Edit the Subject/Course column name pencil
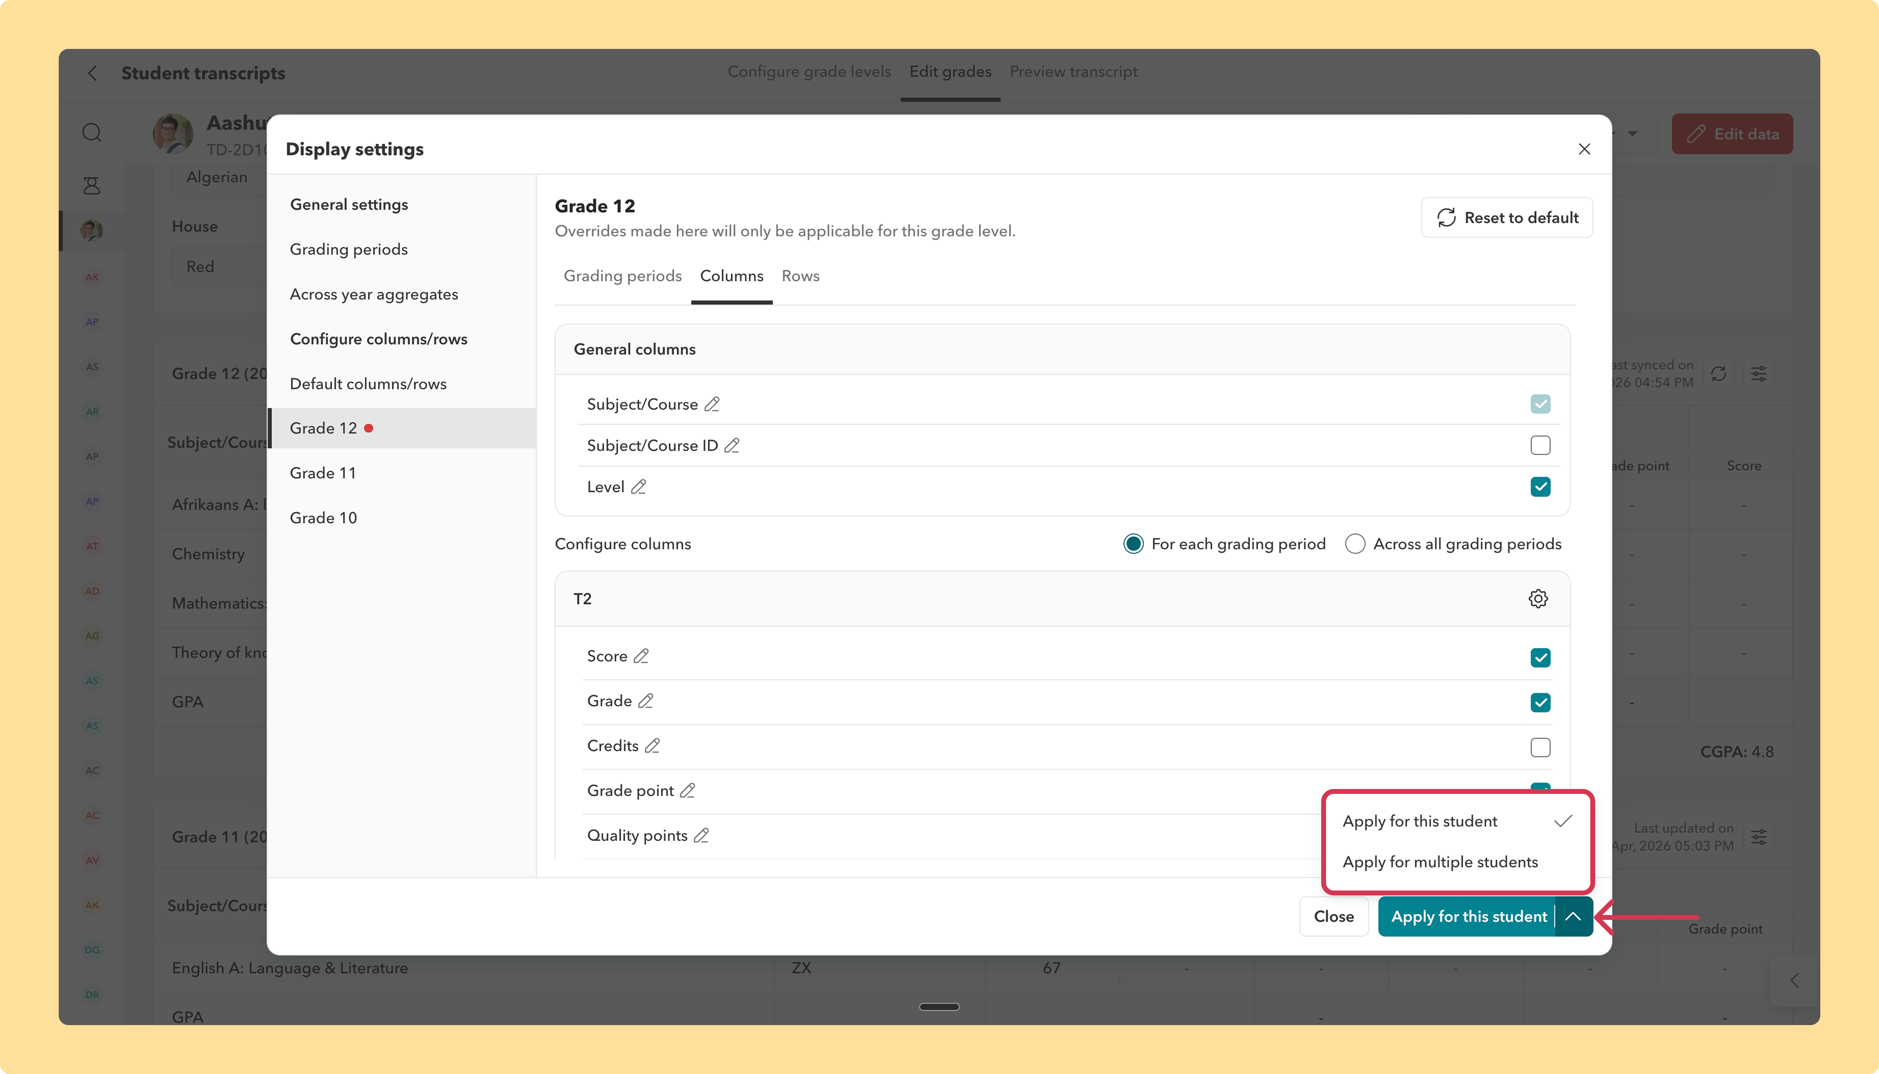 712,404
